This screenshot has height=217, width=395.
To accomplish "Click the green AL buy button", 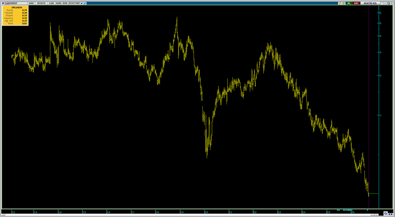I will coord(349,3).
